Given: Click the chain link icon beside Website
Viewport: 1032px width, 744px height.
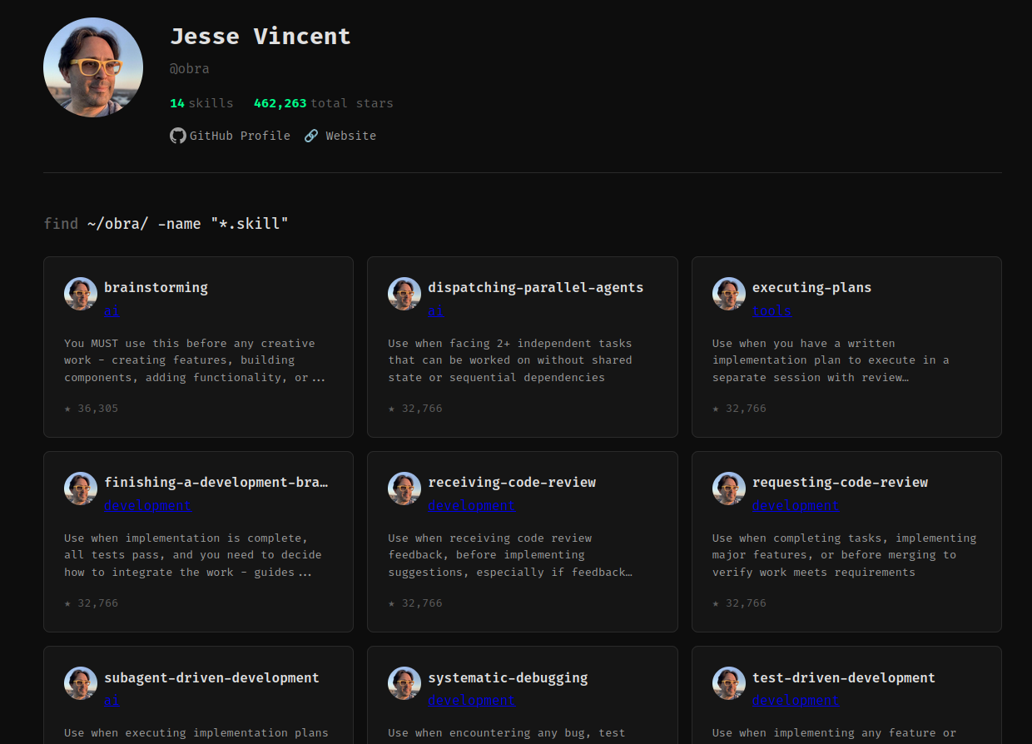Looking at the screenshot, I should tap(310, 135).
